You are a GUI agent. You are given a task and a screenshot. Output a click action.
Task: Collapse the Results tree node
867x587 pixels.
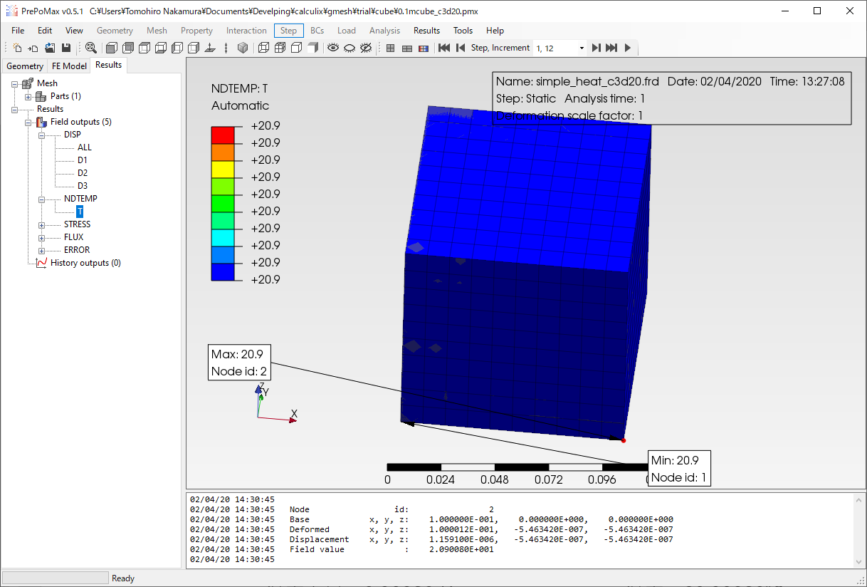[x=15, y=109]
